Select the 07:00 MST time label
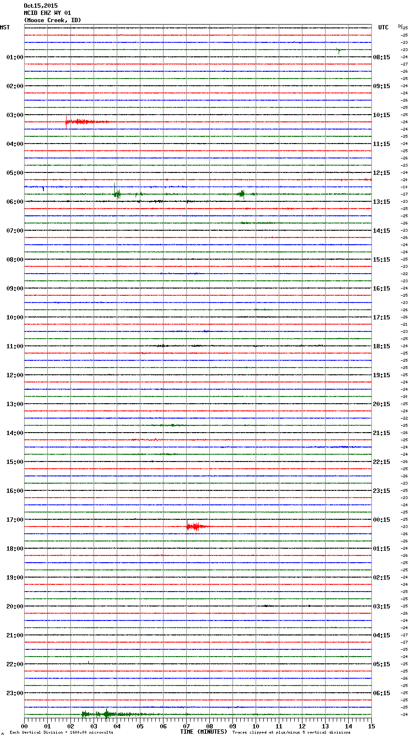The height and width of the screenshot is (739, 410). click(14, 231)
